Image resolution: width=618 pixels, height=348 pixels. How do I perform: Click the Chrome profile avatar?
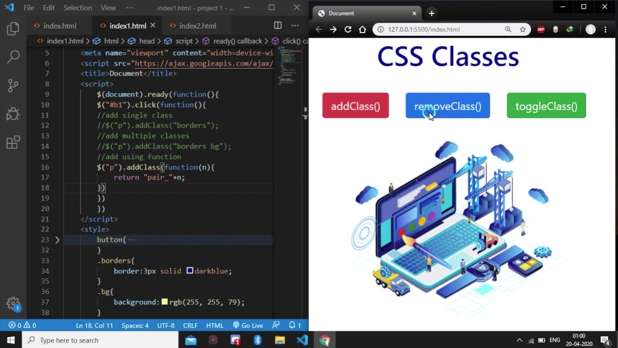point(590,29)
